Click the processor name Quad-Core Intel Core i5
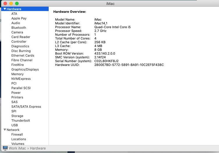The width and height of the screenshot is (219, 153). point(112,27)
